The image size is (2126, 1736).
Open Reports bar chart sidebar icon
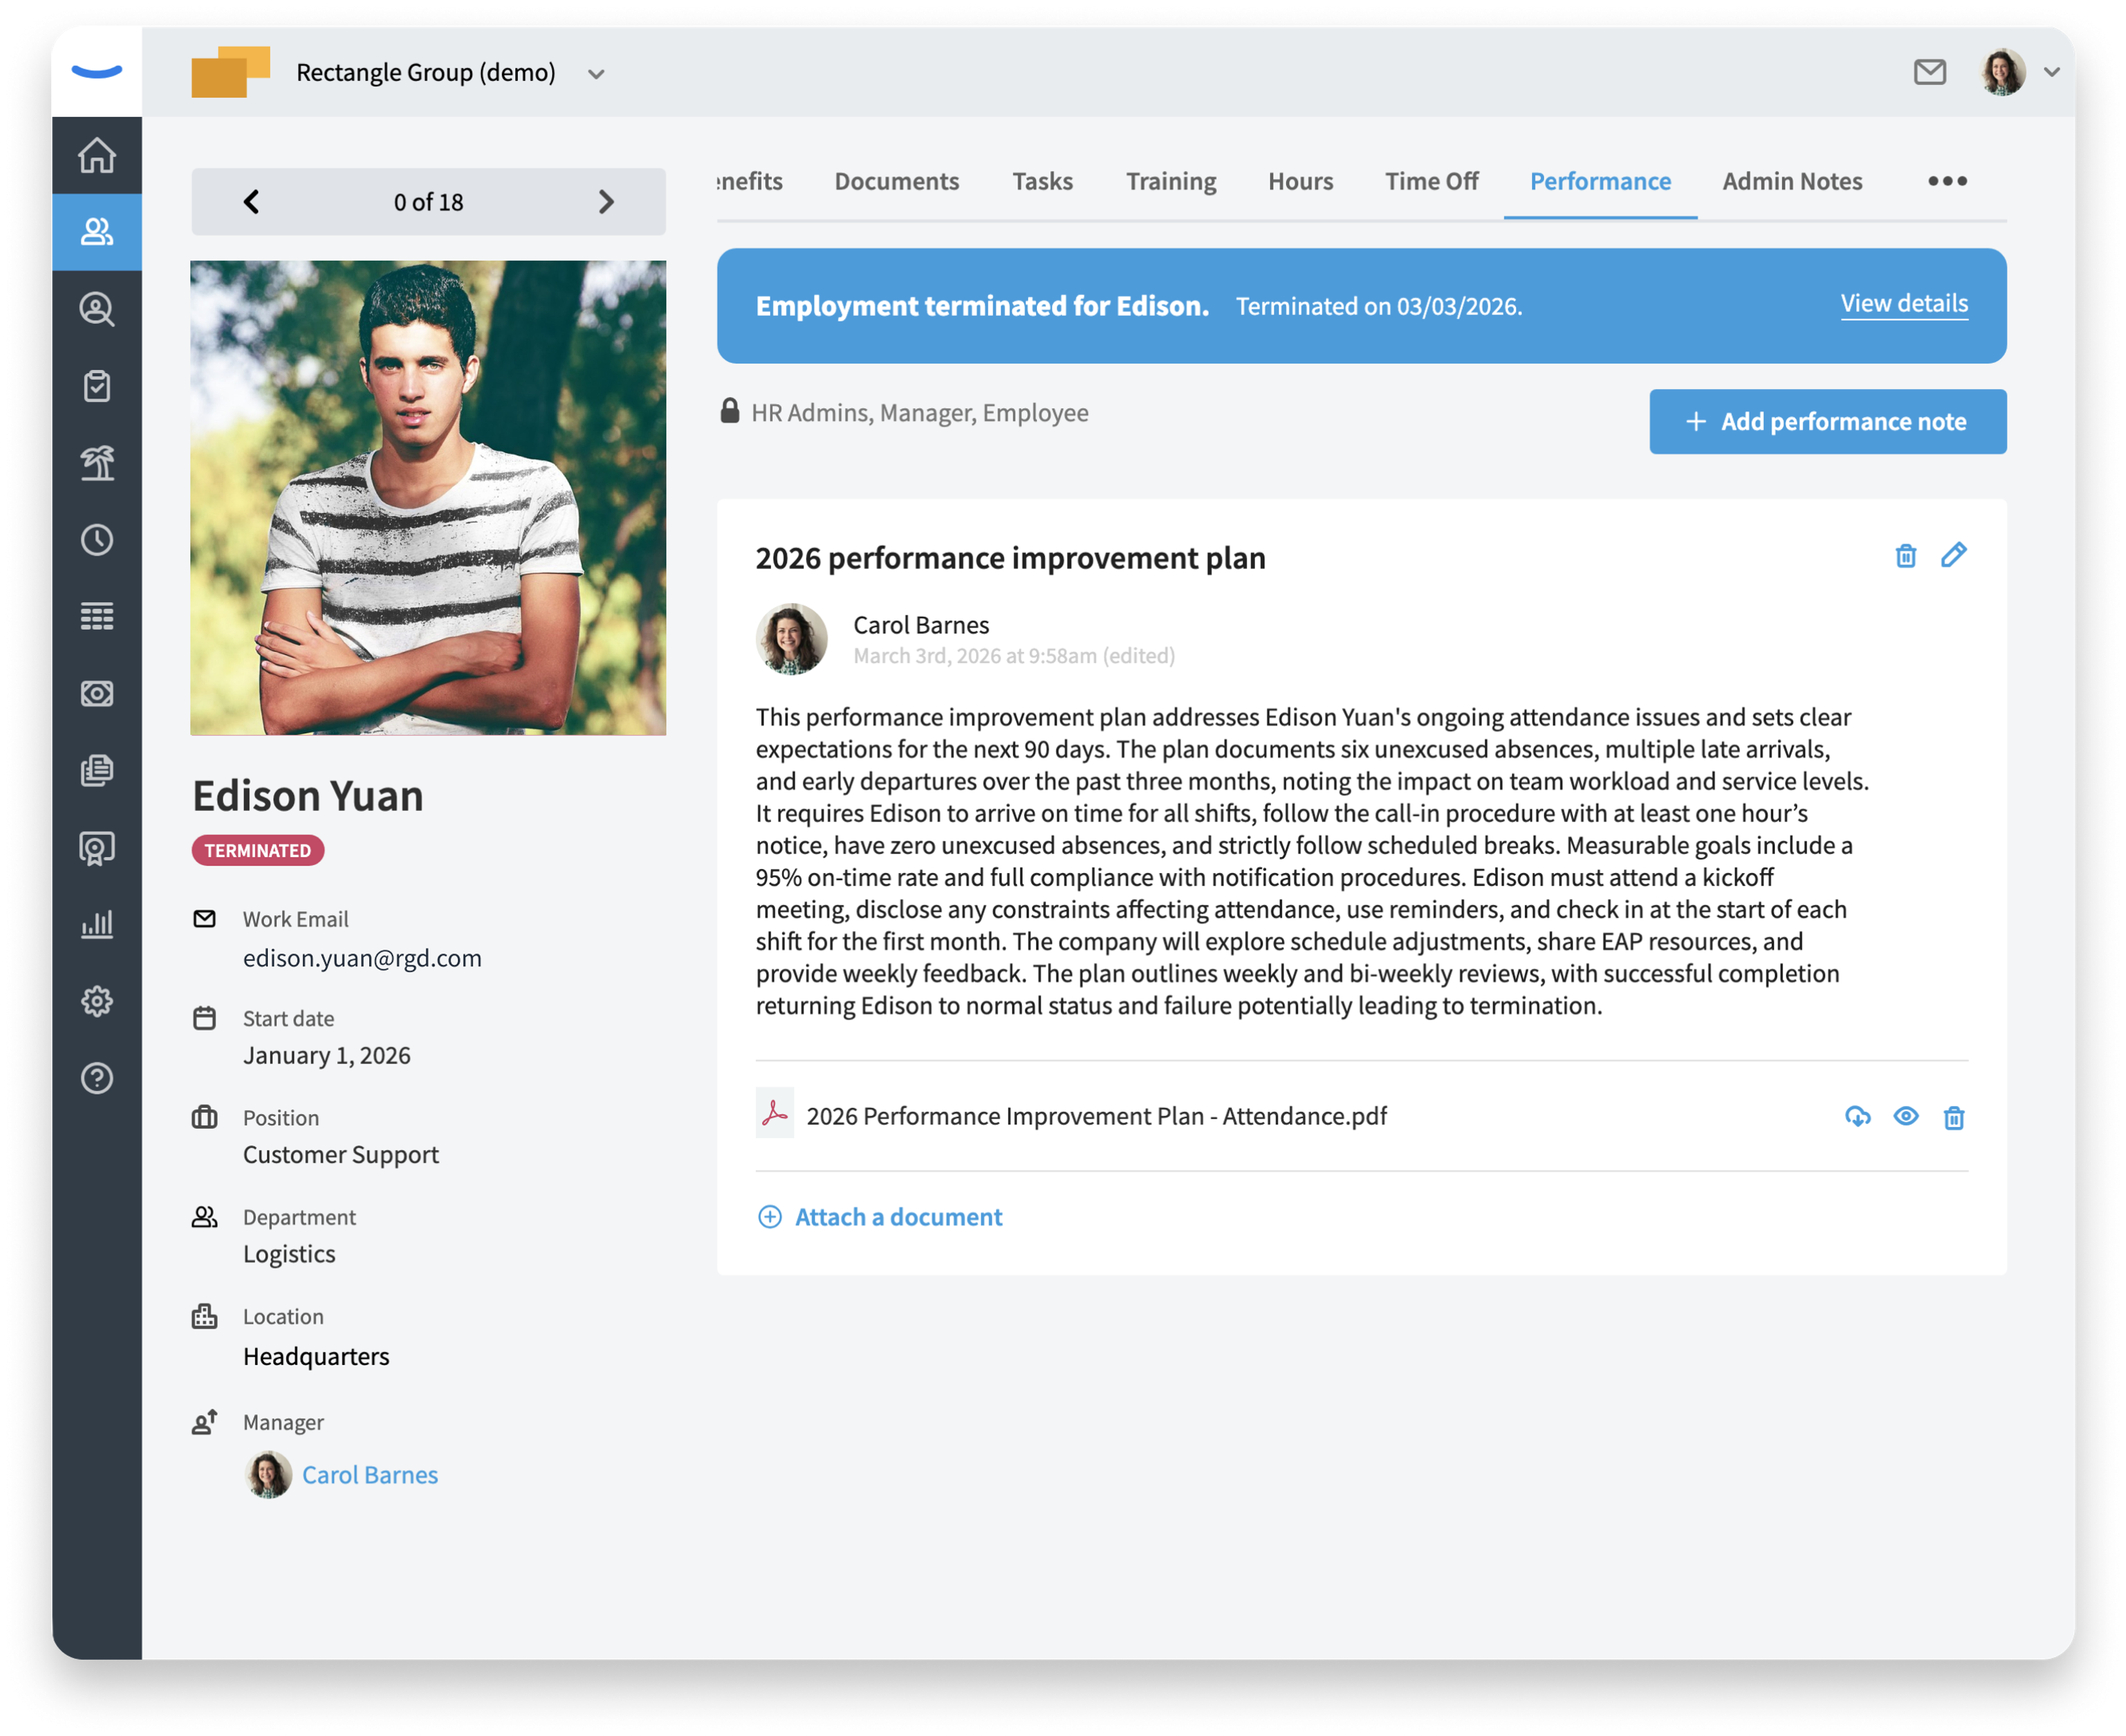pos(97,924)
